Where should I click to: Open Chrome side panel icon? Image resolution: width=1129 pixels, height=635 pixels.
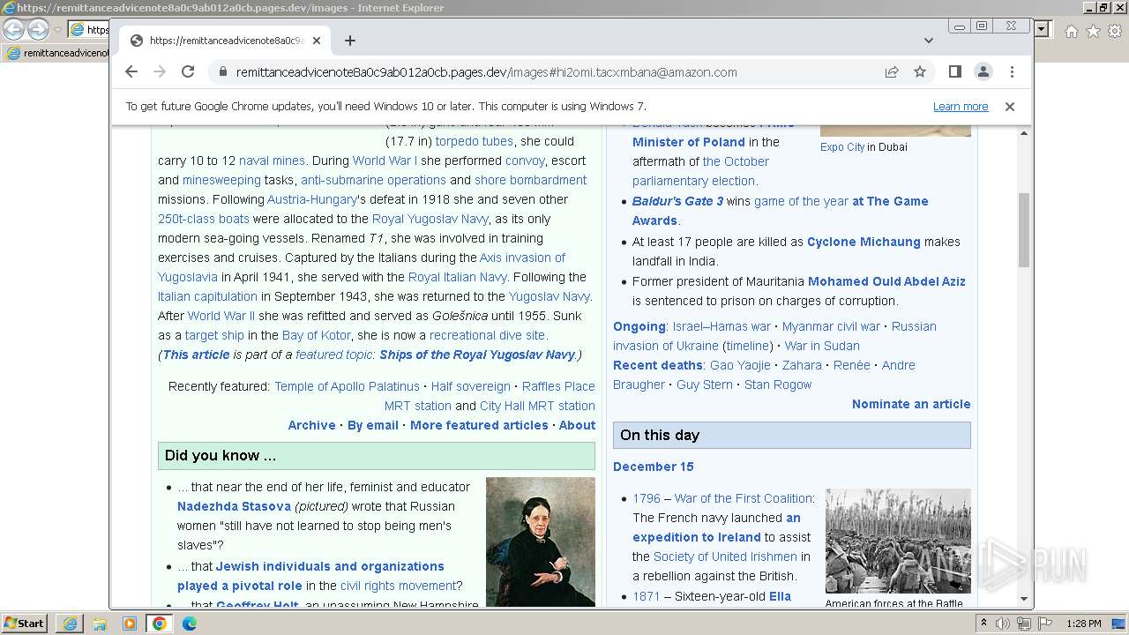(954, 71)
